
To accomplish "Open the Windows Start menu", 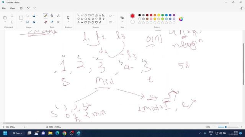I will pos(5,133).
